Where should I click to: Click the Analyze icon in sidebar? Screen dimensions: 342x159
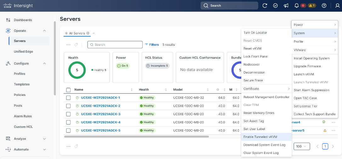[x=8, y=139]
